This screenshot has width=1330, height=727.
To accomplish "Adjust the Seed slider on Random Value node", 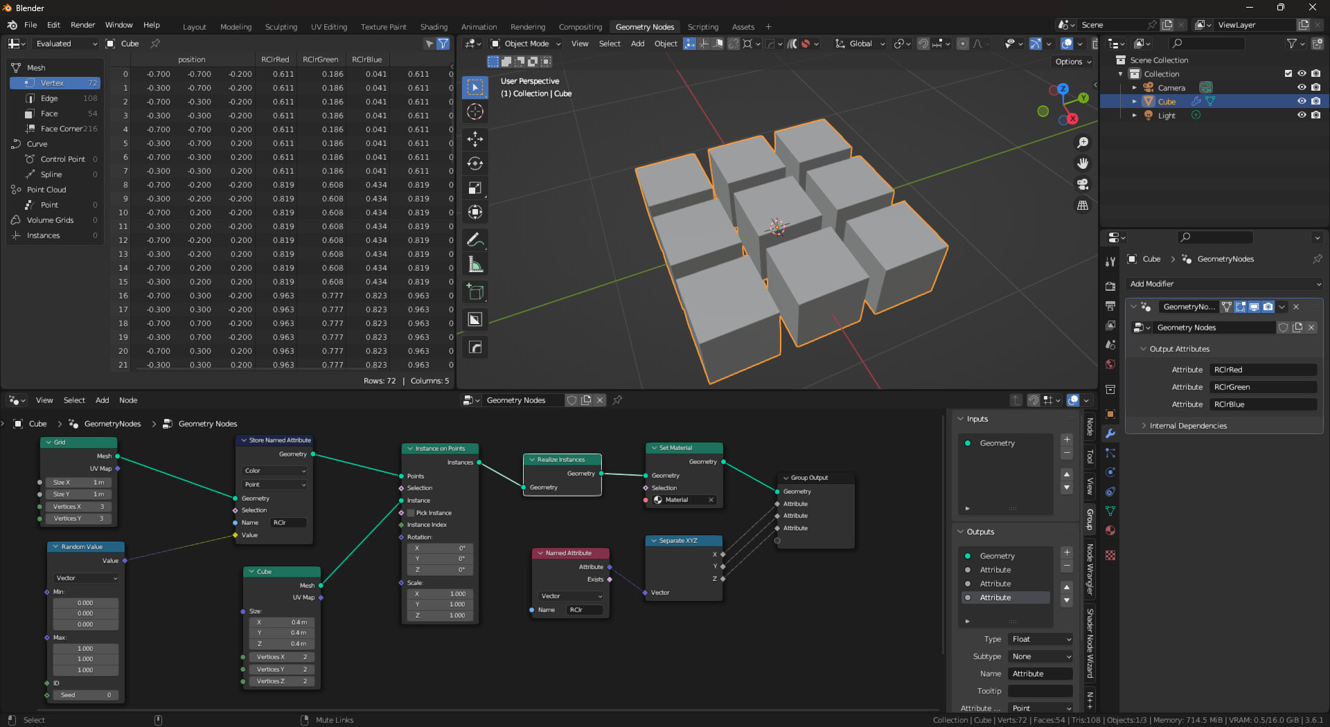I will point(85,694).
